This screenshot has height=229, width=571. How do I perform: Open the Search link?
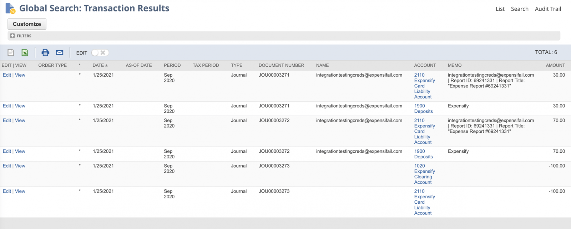pyautogui.click(x=520, y=9)
